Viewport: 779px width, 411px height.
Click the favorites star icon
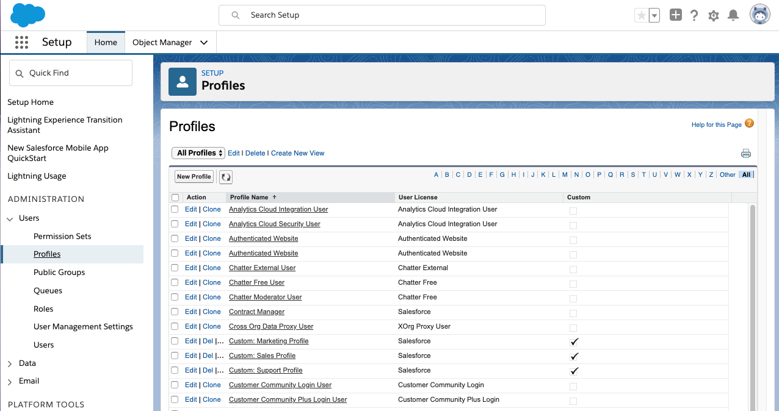(641, 16)
